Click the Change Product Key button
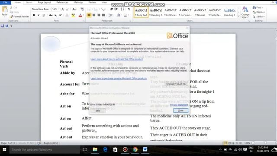 click(x=176, y=84)
